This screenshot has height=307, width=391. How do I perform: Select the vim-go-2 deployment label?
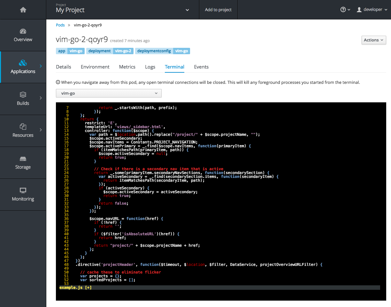(123, 51)
